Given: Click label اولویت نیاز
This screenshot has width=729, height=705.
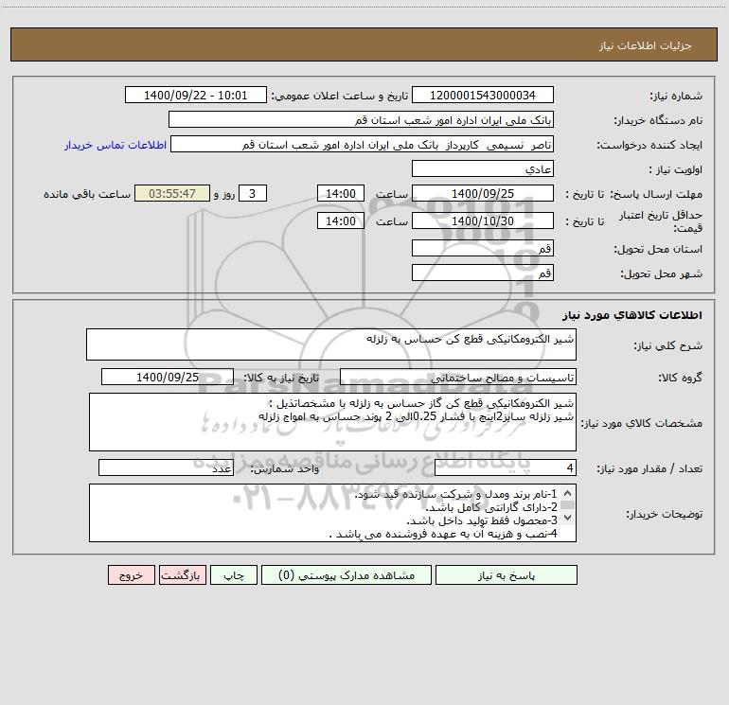Looking at the screenshot, I should [676, 169].
